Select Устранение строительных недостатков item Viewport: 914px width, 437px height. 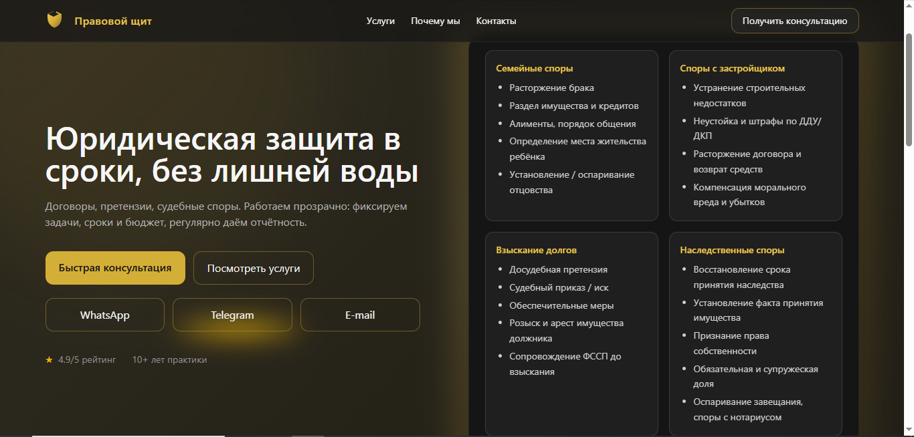[749, 96]
